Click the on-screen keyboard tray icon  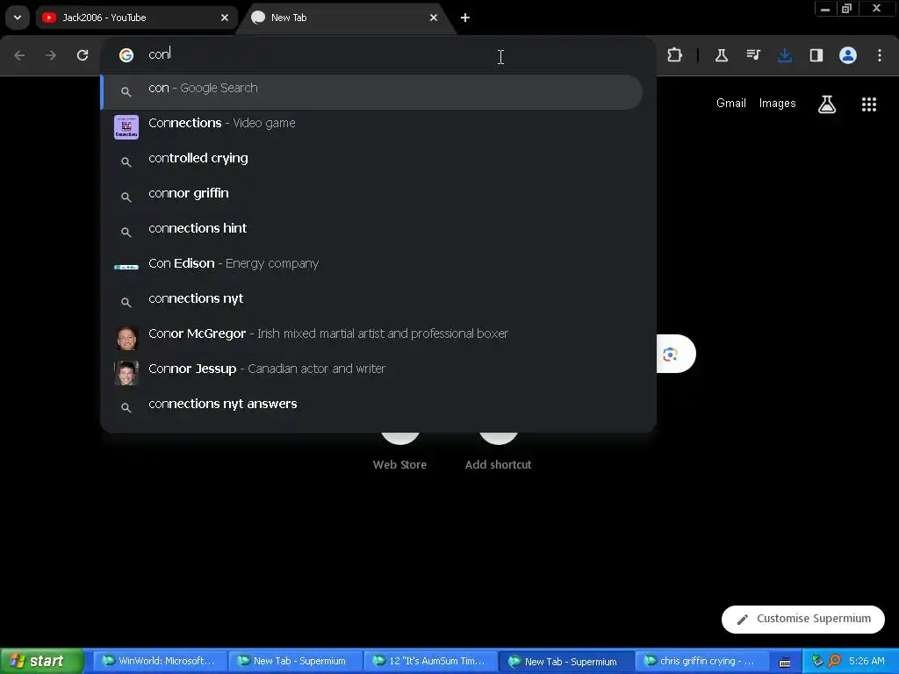coord(784,663)
